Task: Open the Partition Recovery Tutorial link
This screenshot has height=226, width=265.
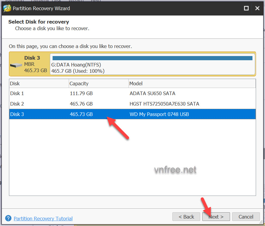Action: click(43, 219)
